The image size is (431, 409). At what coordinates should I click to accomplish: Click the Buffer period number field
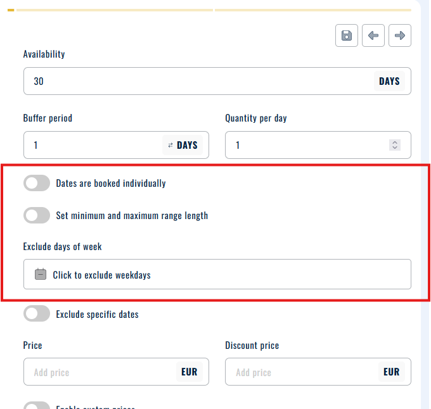coord(92,145)
